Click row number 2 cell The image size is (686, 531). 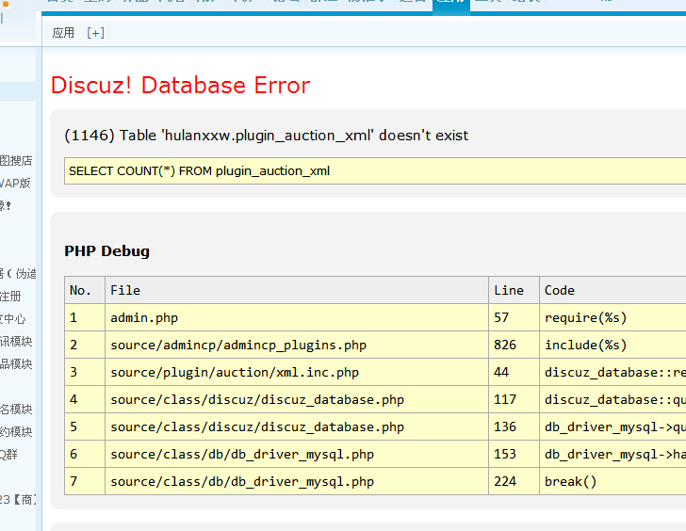(85, 345)
